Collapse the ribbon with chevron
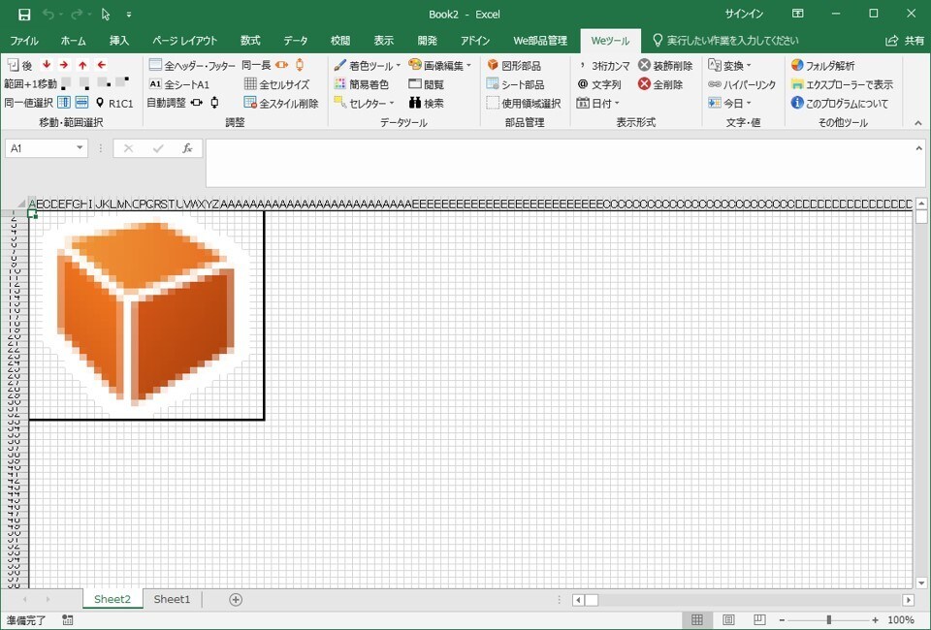 click(x=918, y=123)
